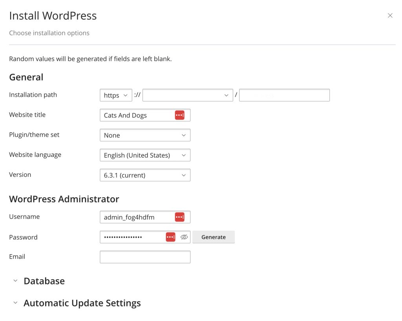Click password manager icon in Username field
Viewport: 402px width, 321px height.
179,217
